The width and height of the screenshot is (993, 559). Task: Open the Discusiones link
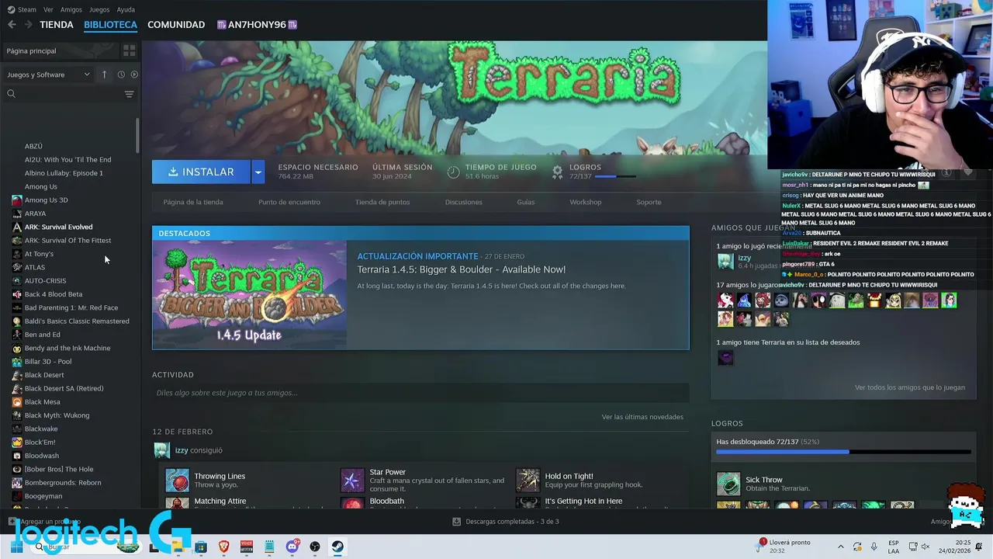tap(464, 202)
